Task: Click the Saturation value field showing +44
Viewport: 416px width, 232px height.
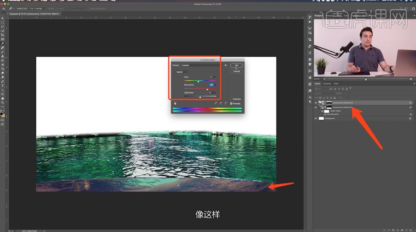Action: (x=212, y=85)
